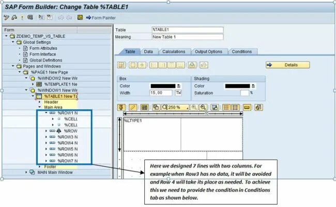The image size is (336, 207).
Task: Click the Redo arrow icon
Action: coord(69,18)
